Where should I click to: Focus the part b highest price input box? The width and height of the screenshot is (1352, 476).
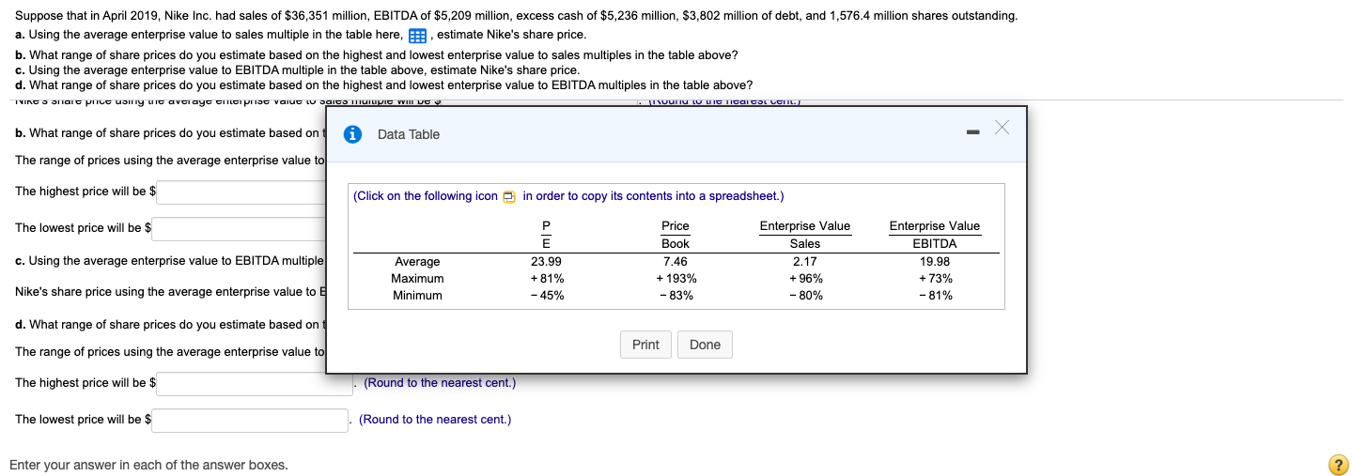click(241, 192)
